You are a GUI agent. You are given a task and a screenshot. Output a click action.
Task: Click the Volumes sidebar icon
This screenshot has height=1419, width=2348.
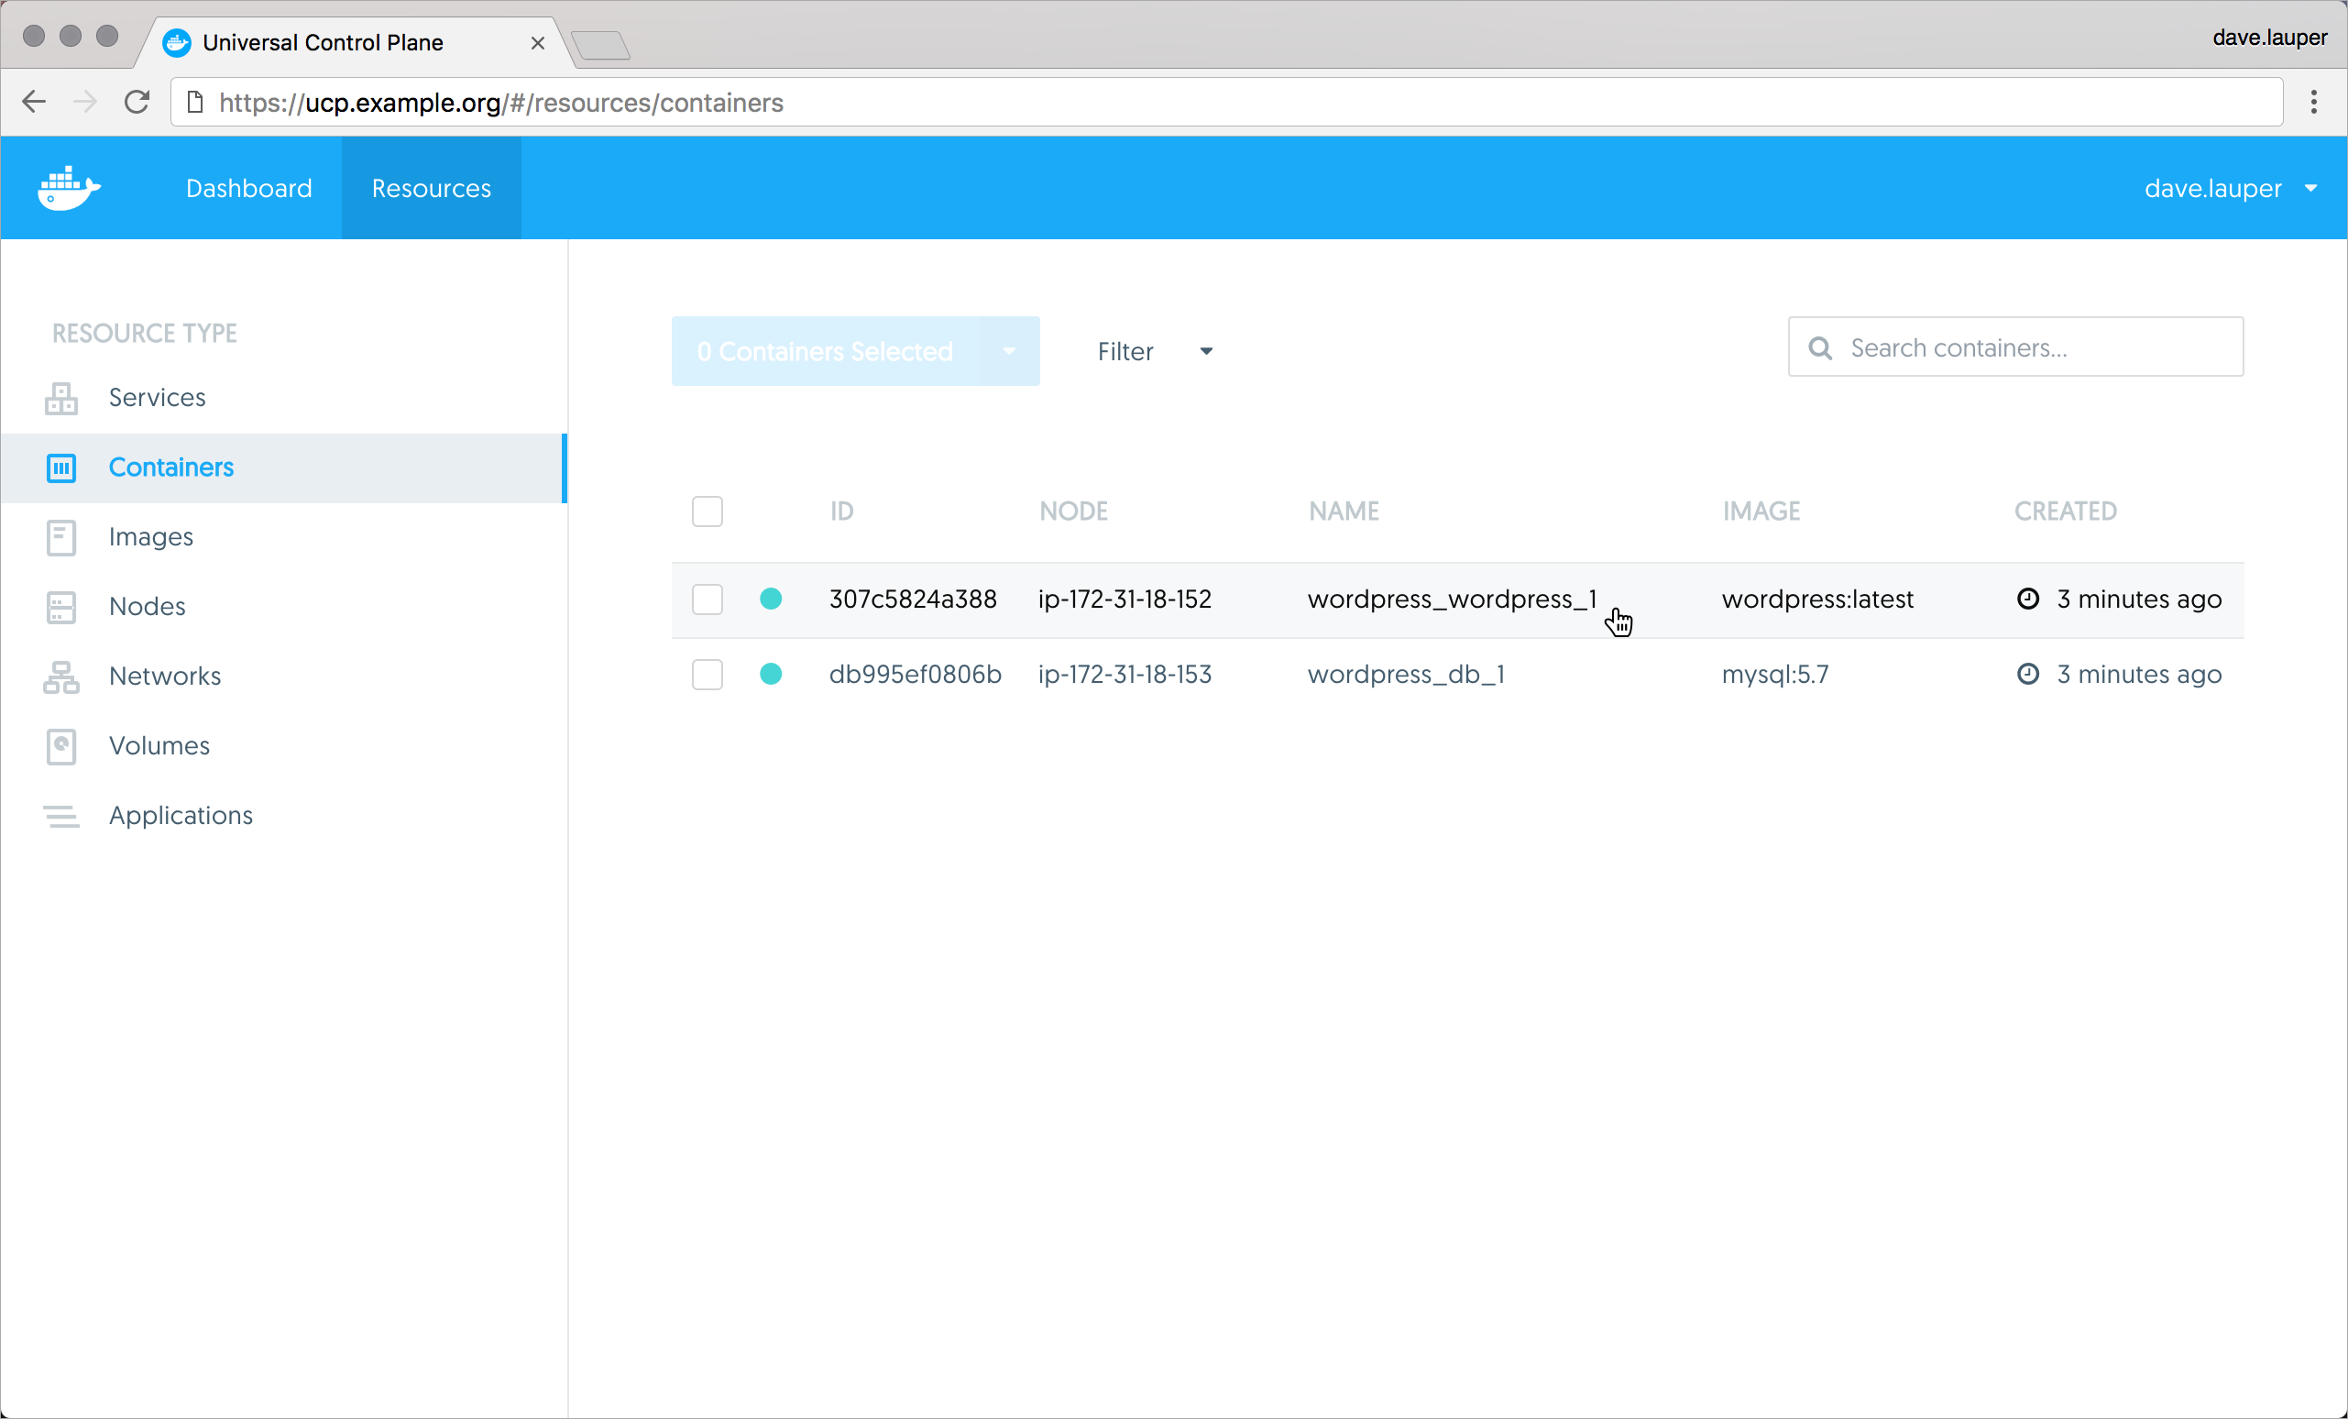pos(61,746)
